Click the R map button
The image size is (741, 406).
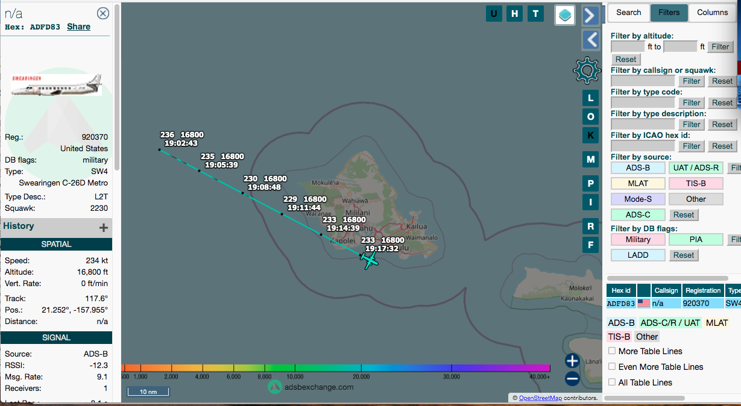pyautogui.click(x=590, y=226)
